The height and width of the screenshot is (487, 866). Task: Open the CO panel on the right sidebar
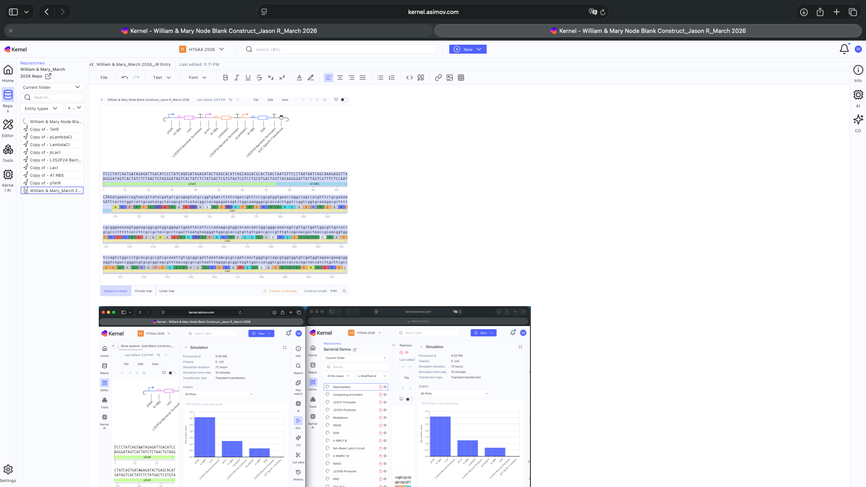pos(858,124)
